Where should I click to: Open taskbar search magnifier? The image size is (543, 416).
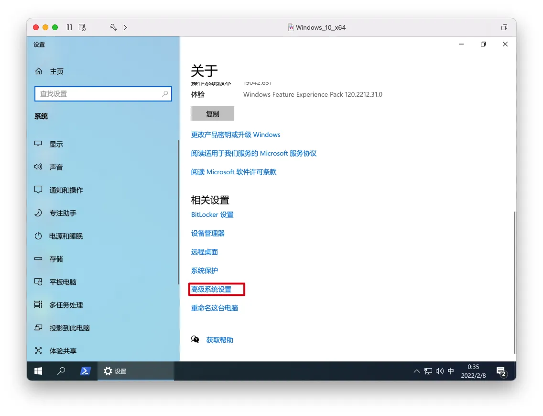click(x=61, y=371)
